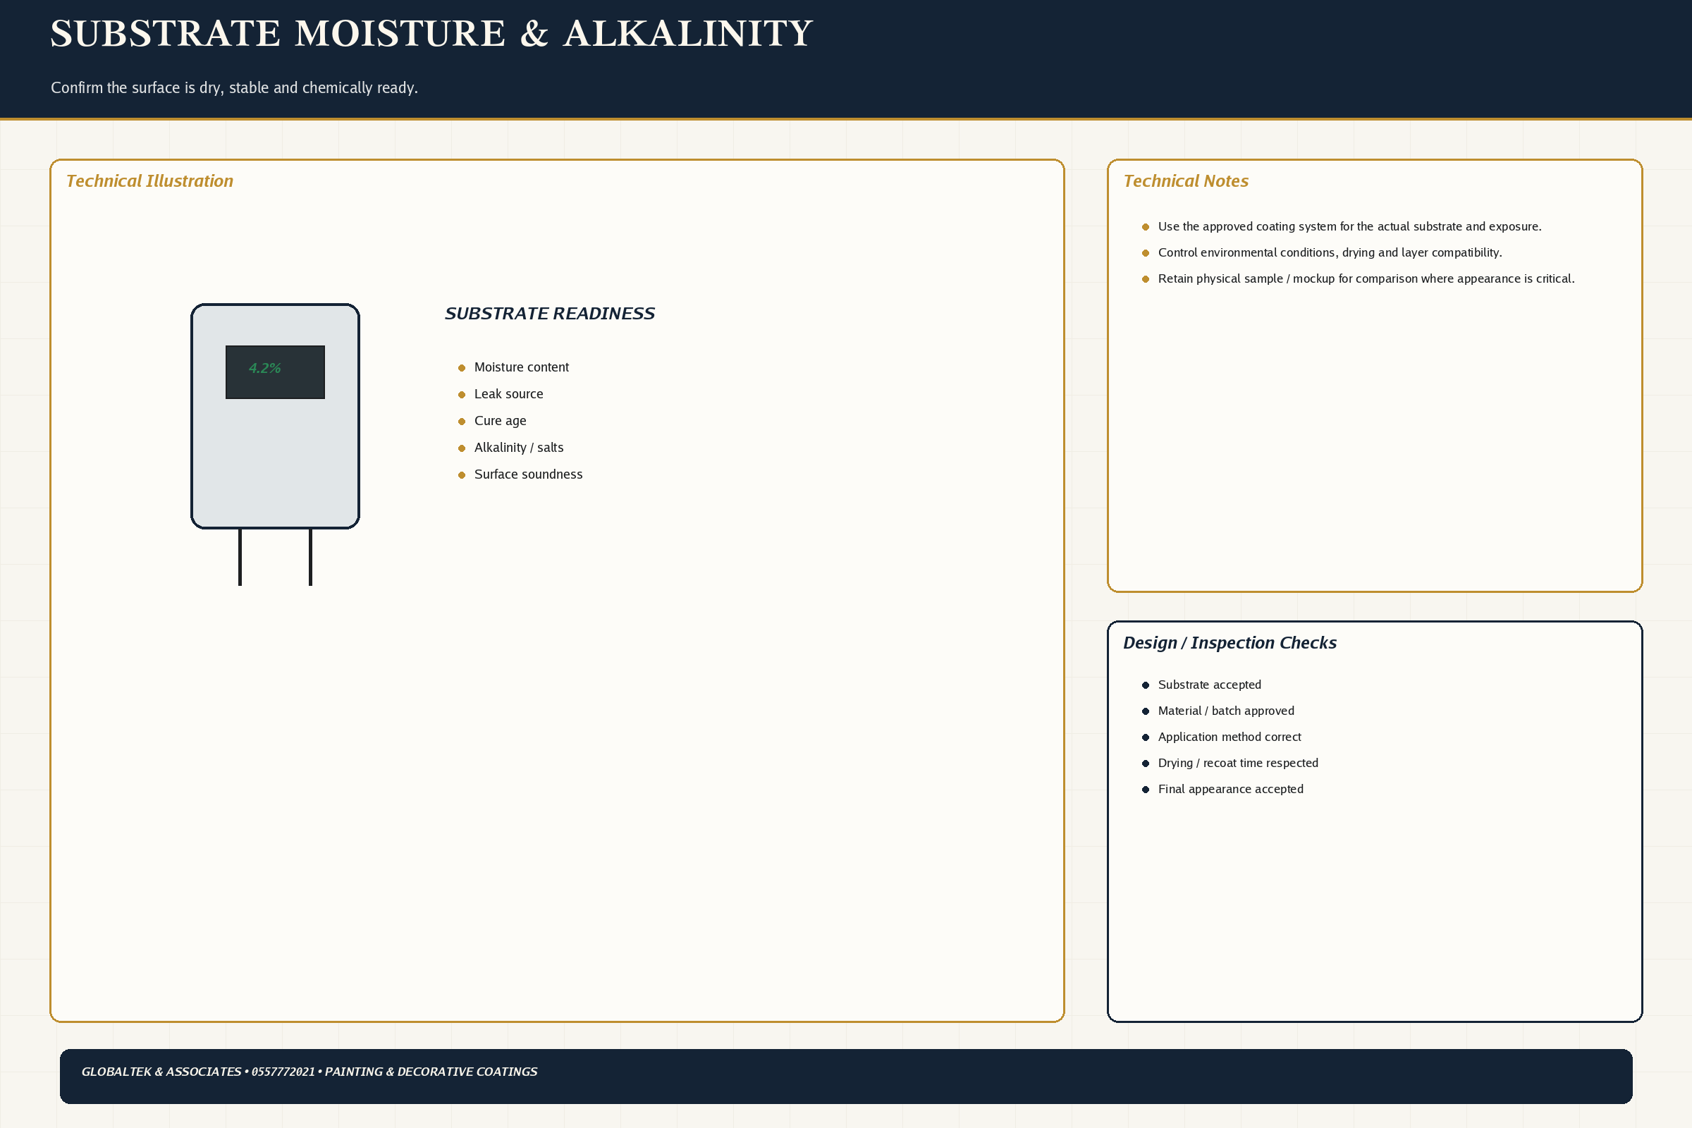Click the note 'Control environmental conditions' line
The height and width of the screenshot is (1128, 1692).
pyautogui.click(x=1321, y=252)
